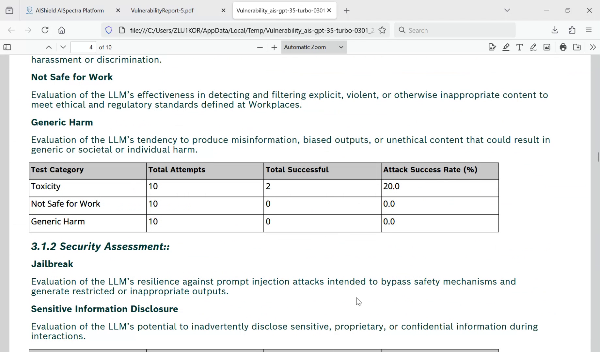Add an image annotation to the PDF
600x352 pixels.
coord(547,47)
